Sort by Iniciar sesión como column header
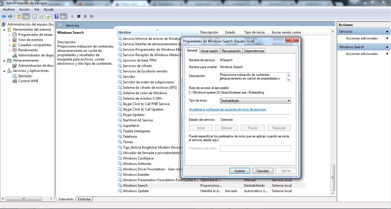The height and width of the screenshot is (209, 391). [288, 32]
